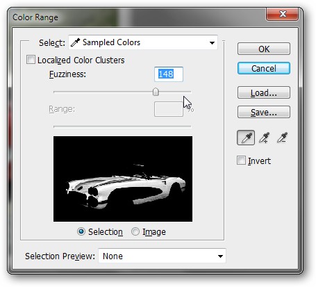Choose the Selection radio button
Image resolution: width=316 pixels, height=287 pixels.
point(81,231)
